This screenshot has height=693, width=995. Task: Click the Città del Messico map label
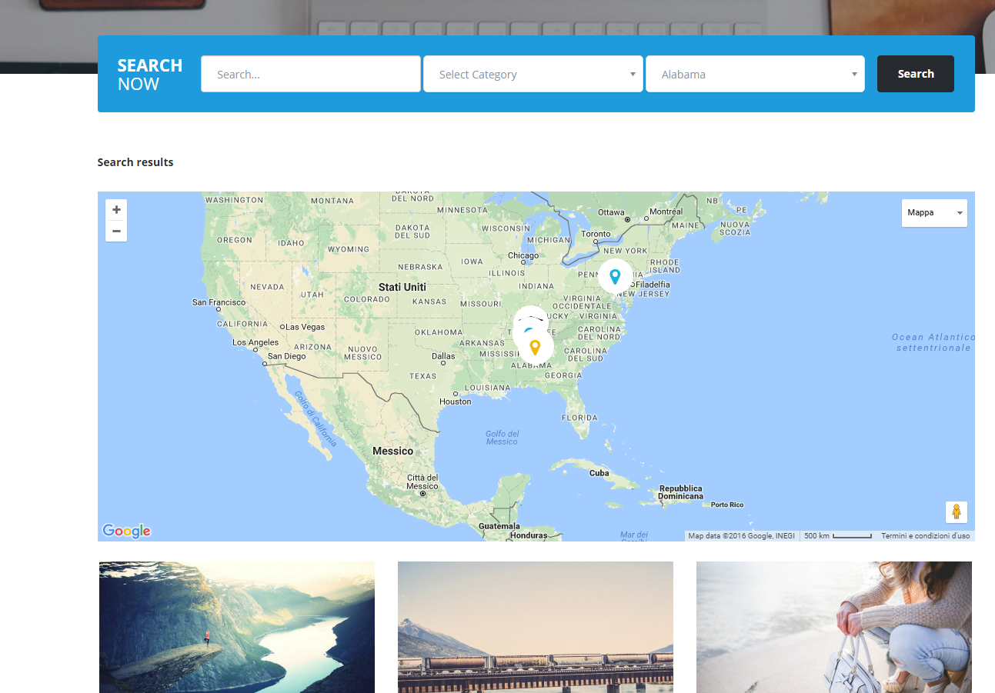(422, 481)
